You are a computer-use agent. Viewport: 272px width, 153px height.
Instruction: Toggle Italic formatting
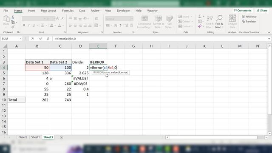point(29,25)
